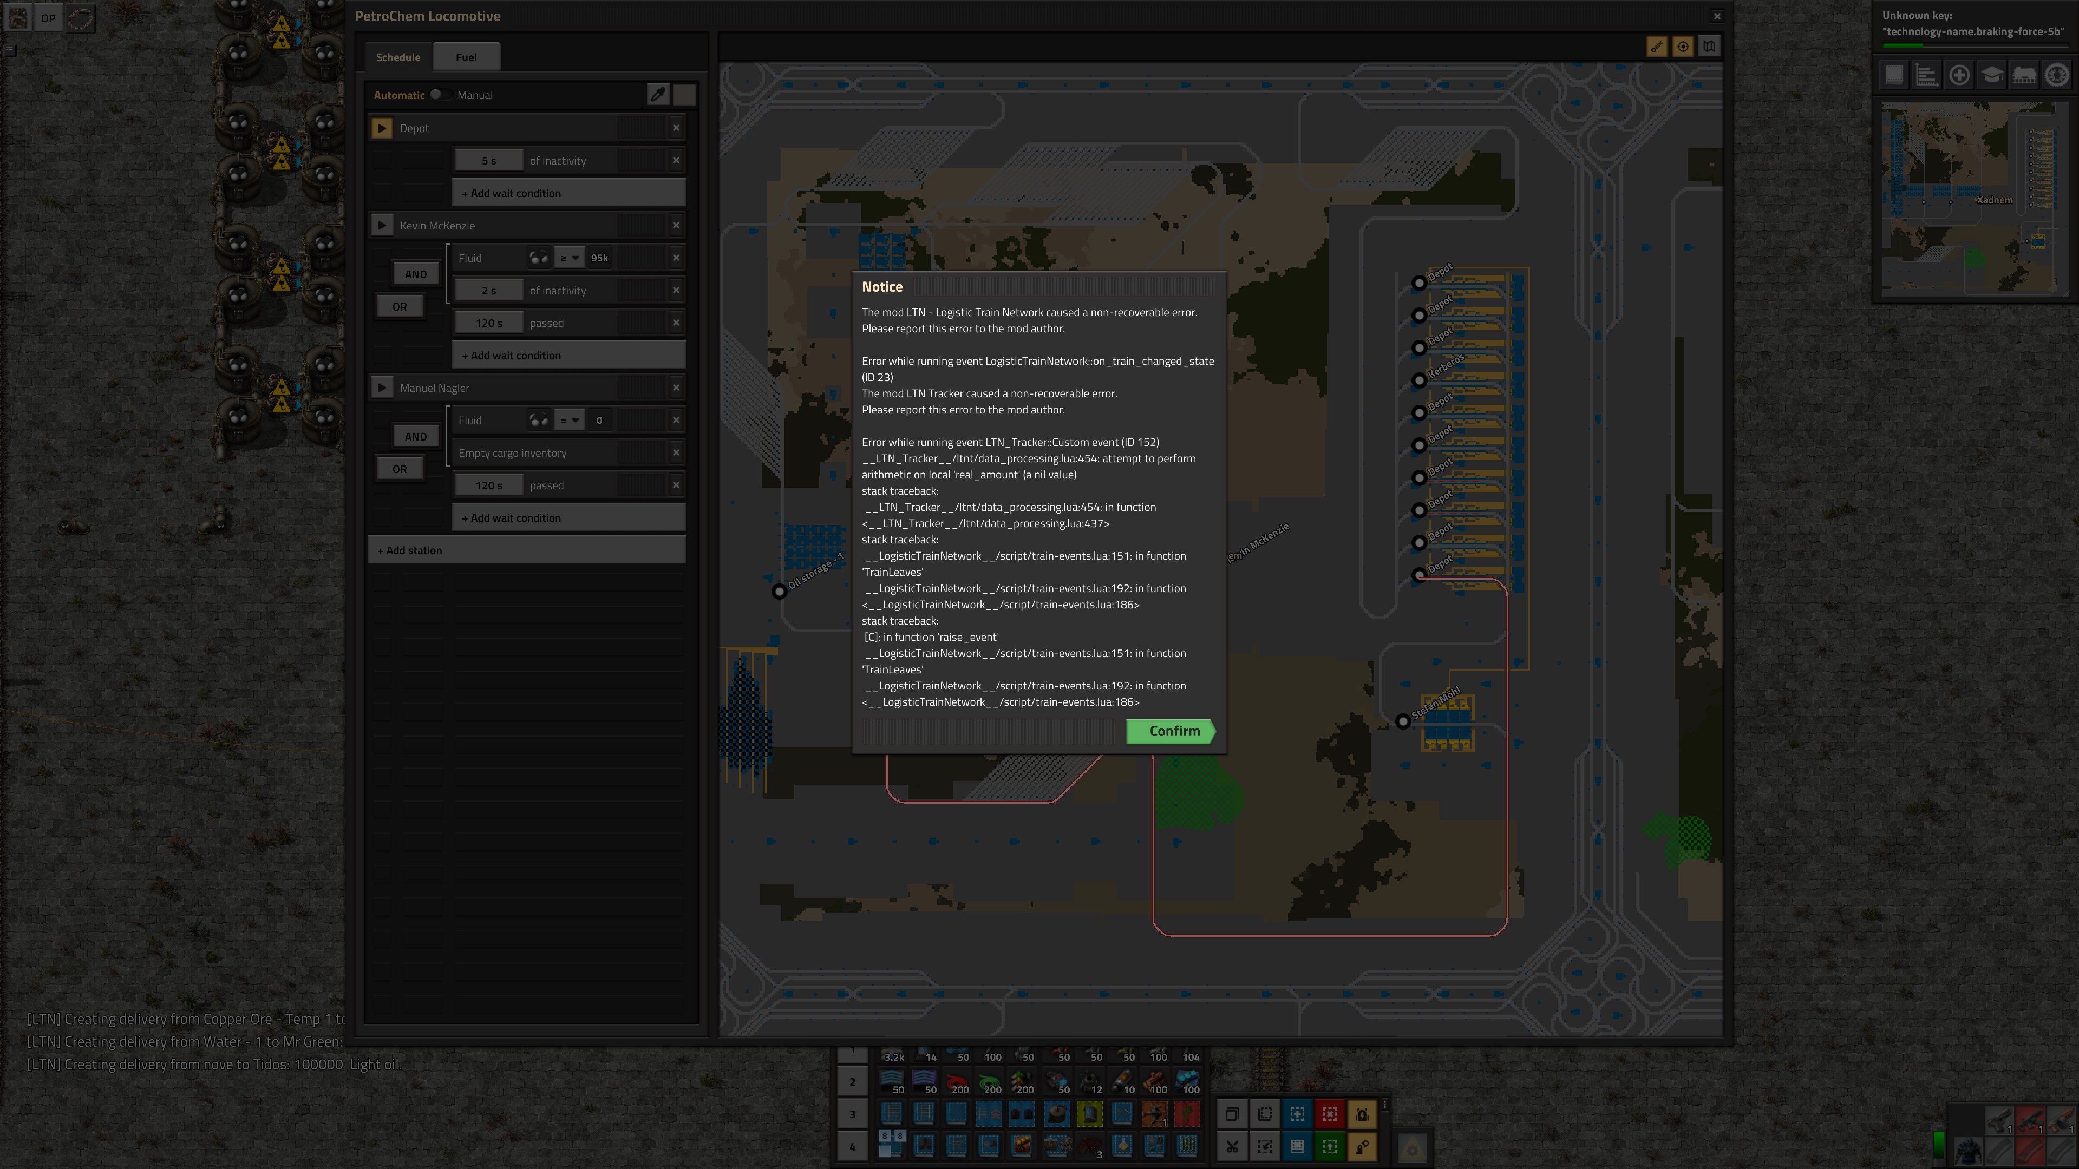Confirm the LTN error notice
The width and height of the screenshot is (2079, 1169).
click(x=1171, y=731)
